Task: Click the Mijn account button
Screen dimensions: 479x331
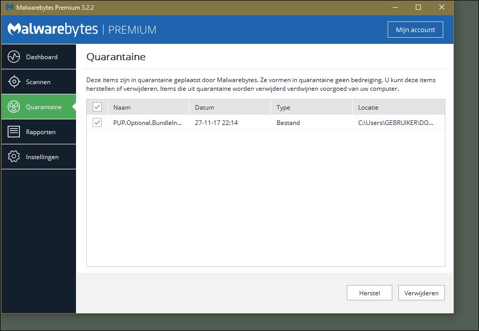Action: tap(415, 30)
